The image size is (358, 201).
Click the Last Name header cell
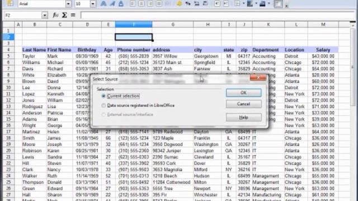[34, 50]
